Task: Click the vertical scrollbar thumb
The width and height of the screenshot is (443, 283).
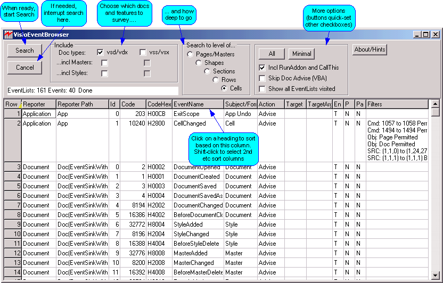Action: (436, 112)
